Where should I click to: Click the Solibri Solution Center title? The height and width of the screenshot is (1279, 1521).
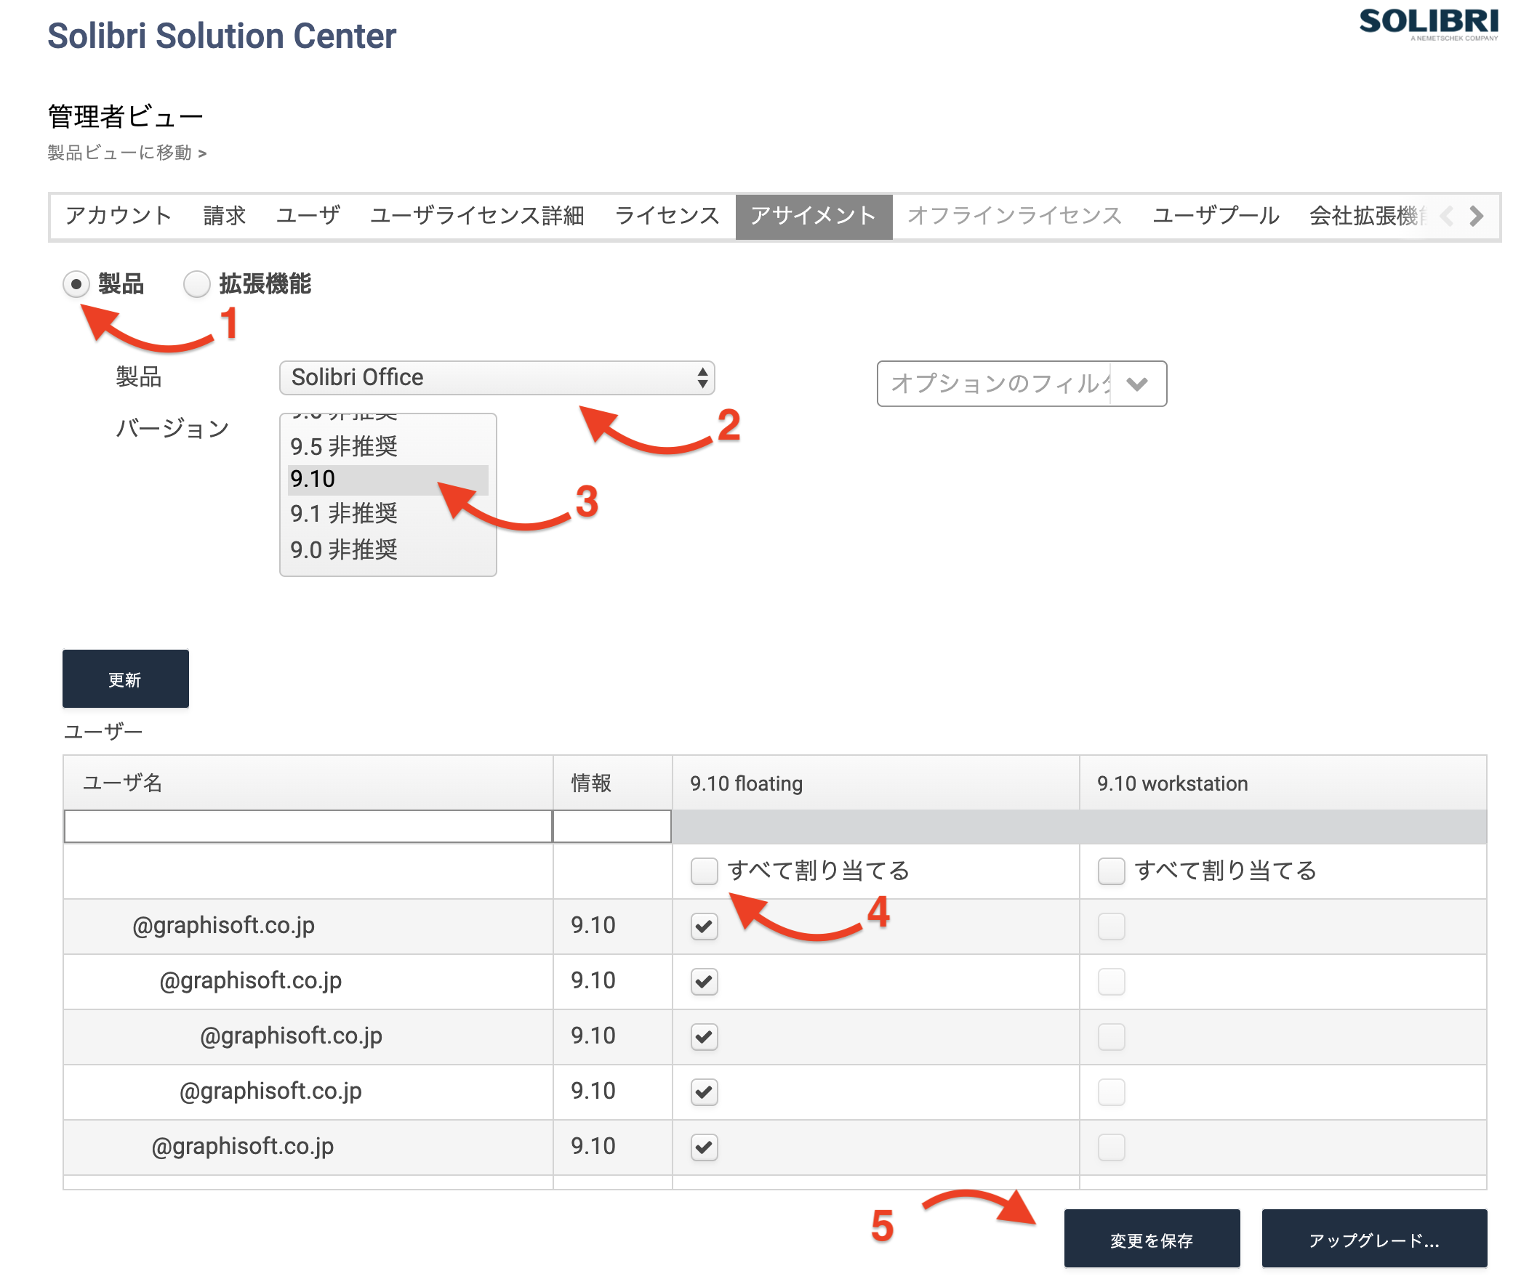[222, 36]
